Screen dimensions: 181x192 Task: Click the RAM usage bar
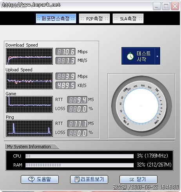(x=80, y=165)
